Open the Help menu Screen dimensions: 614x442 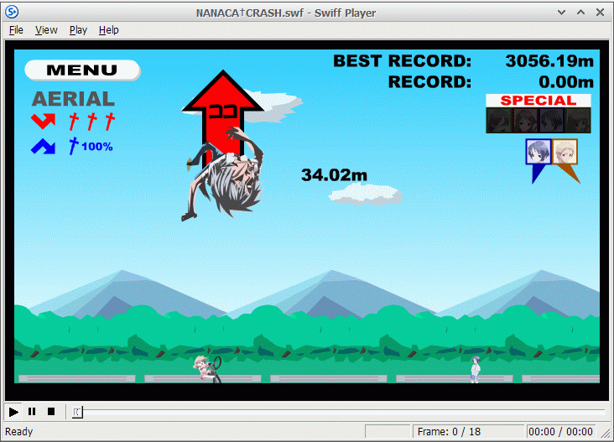pos(108,30)
